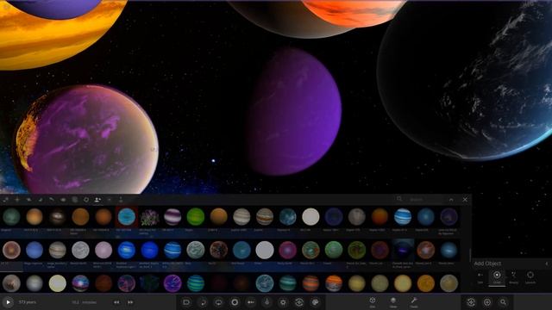
Task: Collapse the Add Object panel arrow
Action: (547, 263)
